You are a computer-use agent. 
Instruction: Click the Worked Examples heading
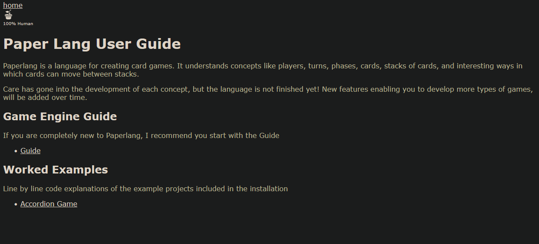click(x=56, y=170)
